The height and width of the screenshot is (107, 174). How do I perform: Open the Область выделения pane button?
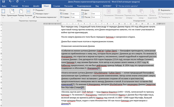152,14
